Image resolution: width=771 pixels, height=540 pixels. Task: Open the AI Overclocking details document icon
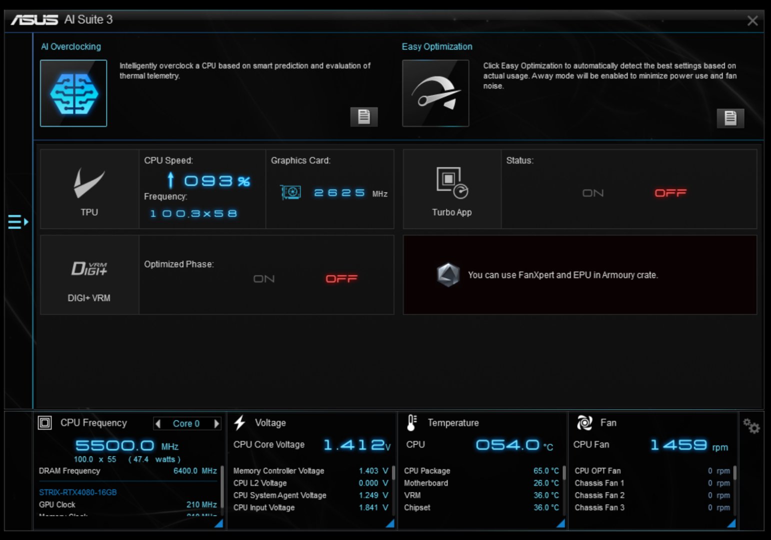tap(364, 116)
